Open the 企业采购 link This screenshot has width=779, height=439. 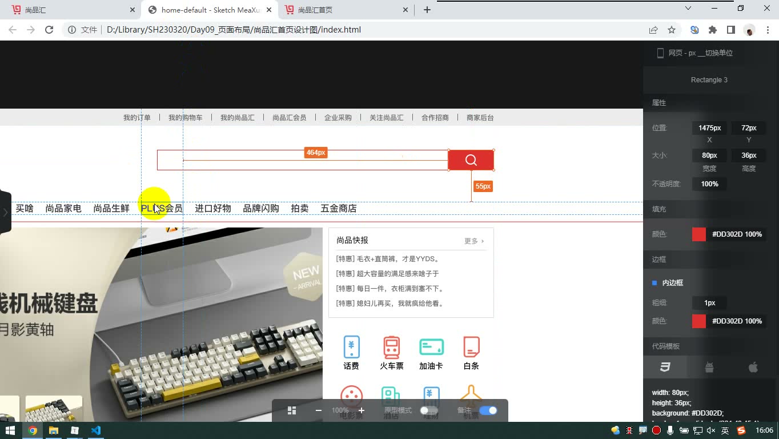[338, 118]
